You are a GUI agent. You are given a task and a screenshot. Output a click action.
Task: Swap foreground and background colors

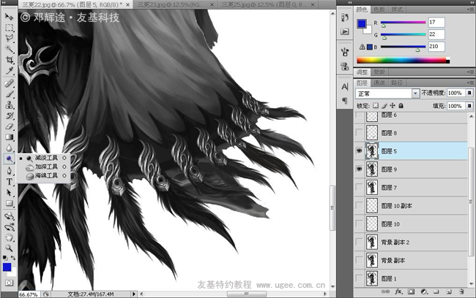pos(13,258)
